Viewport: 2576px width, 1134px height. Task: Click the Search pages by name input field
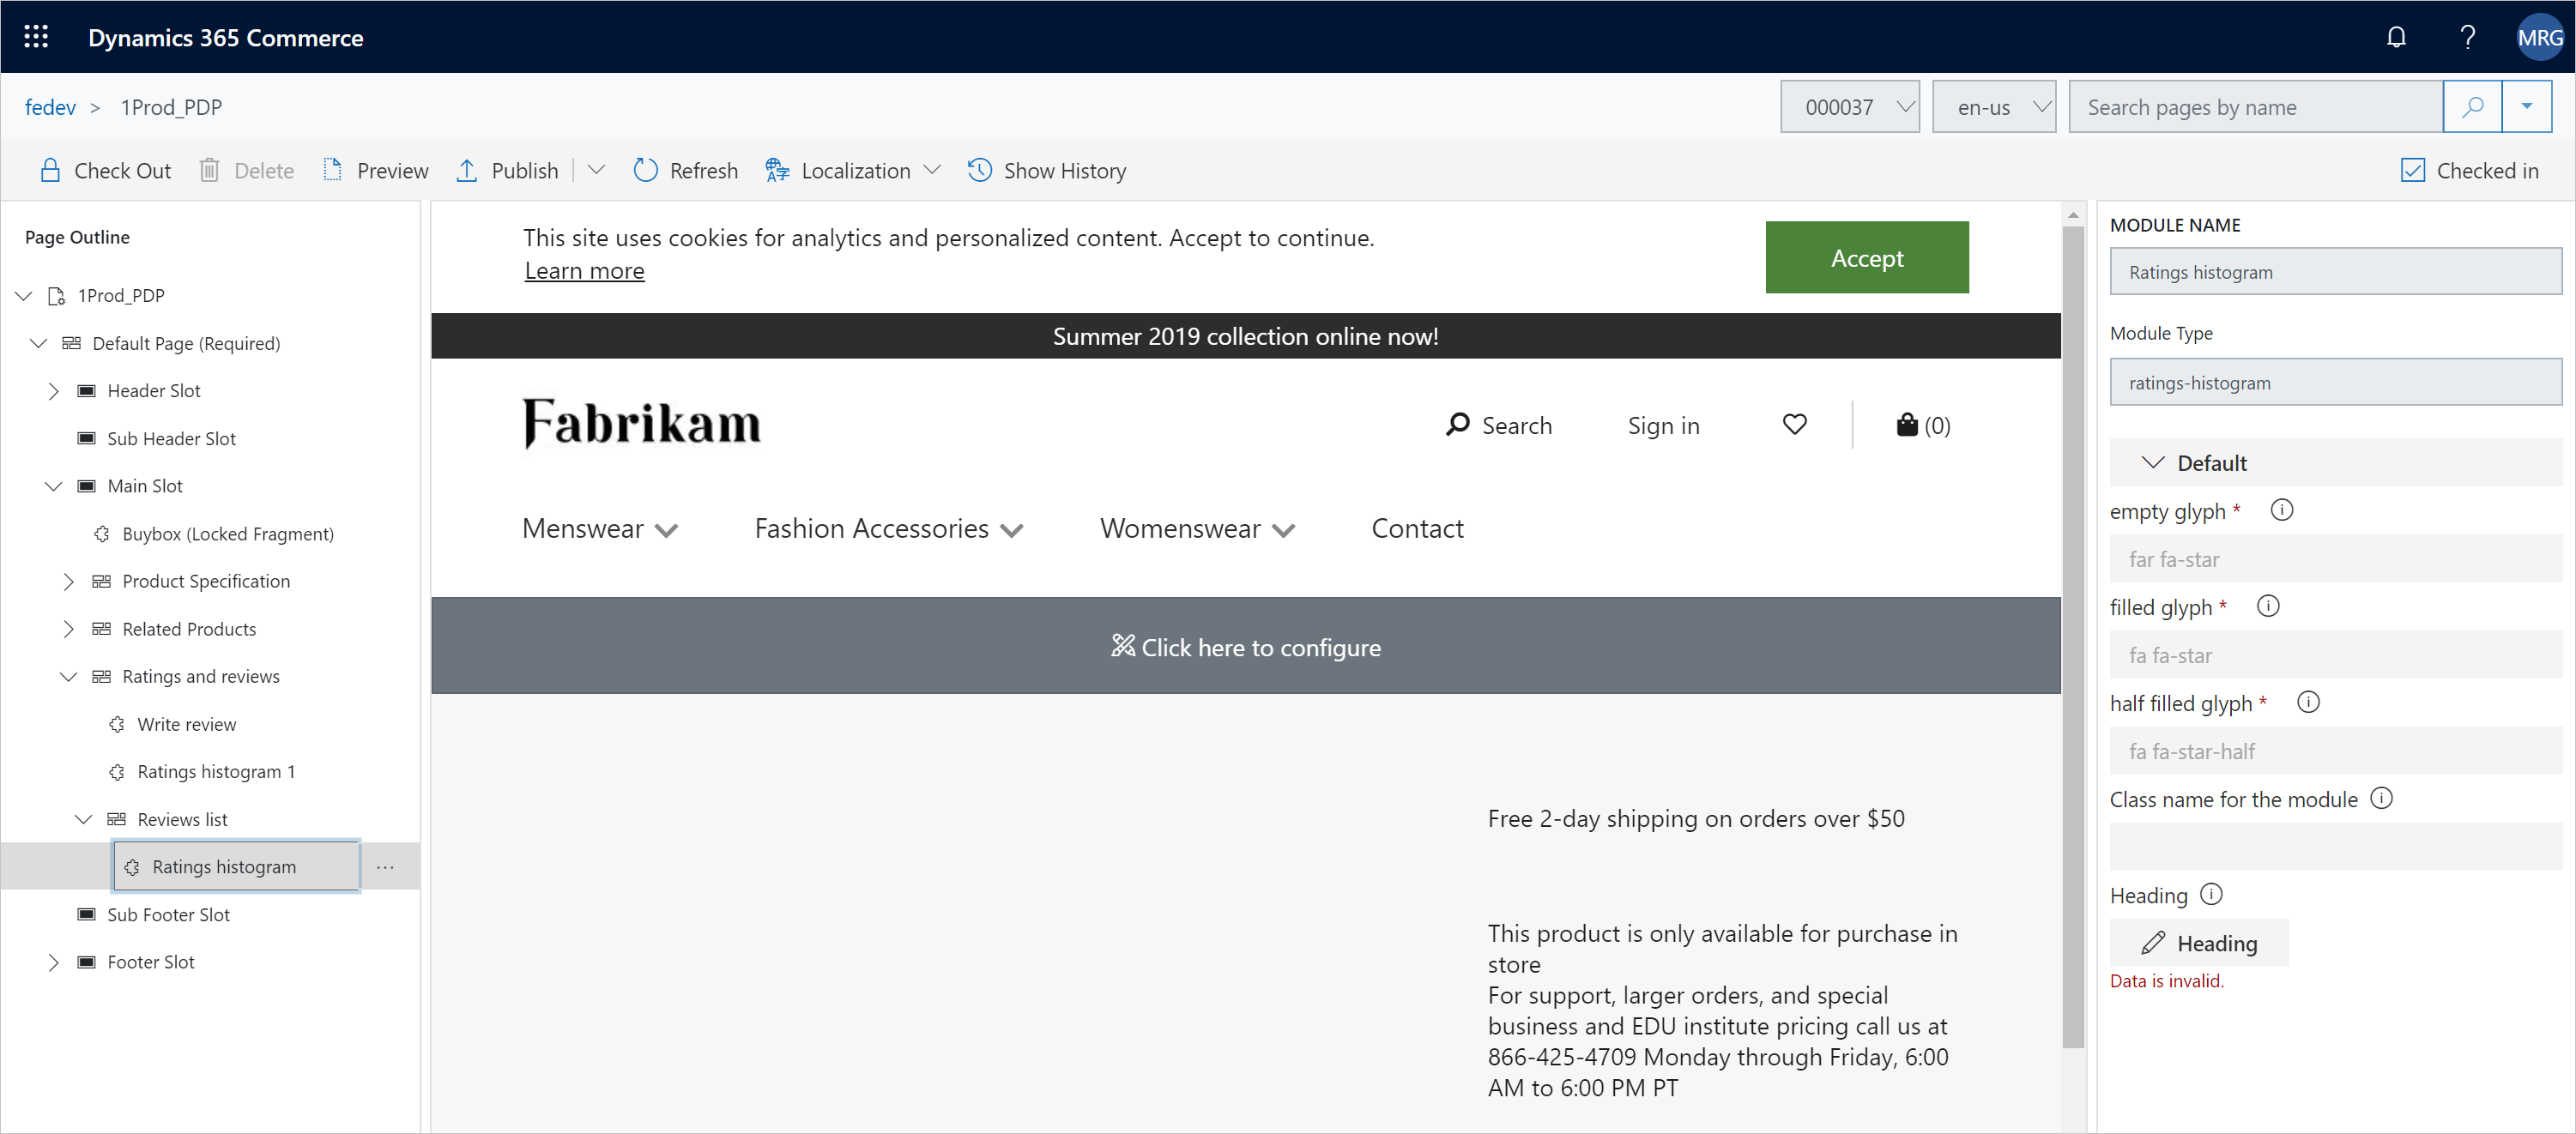(x=2258, y=106)
